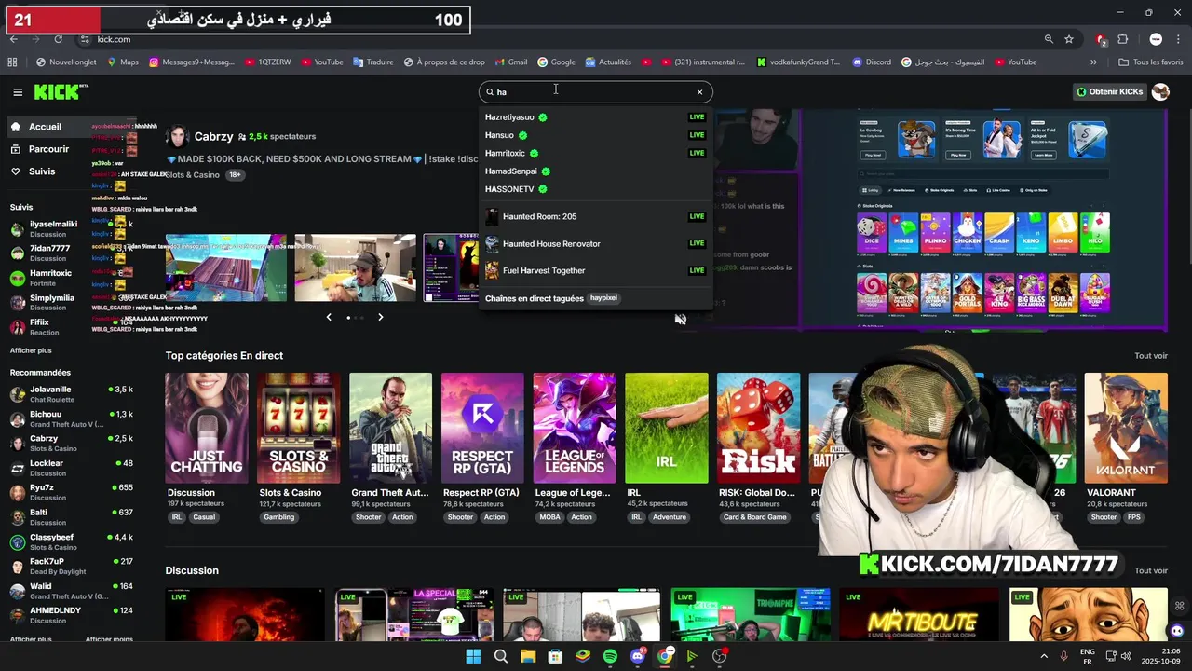Open the VALORANT category thumbnail

coord(1126,428)
